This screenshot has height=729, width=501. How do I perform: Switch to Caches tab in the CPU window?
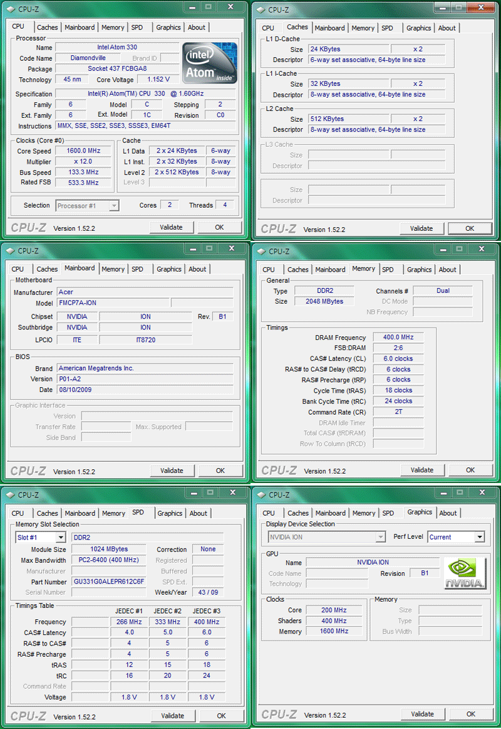tap(48, 28)
